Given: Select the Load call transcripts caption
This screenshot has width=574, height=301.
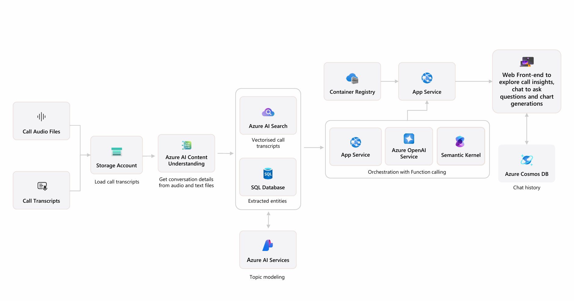Looking at the screenshot, I should (117, 182).
